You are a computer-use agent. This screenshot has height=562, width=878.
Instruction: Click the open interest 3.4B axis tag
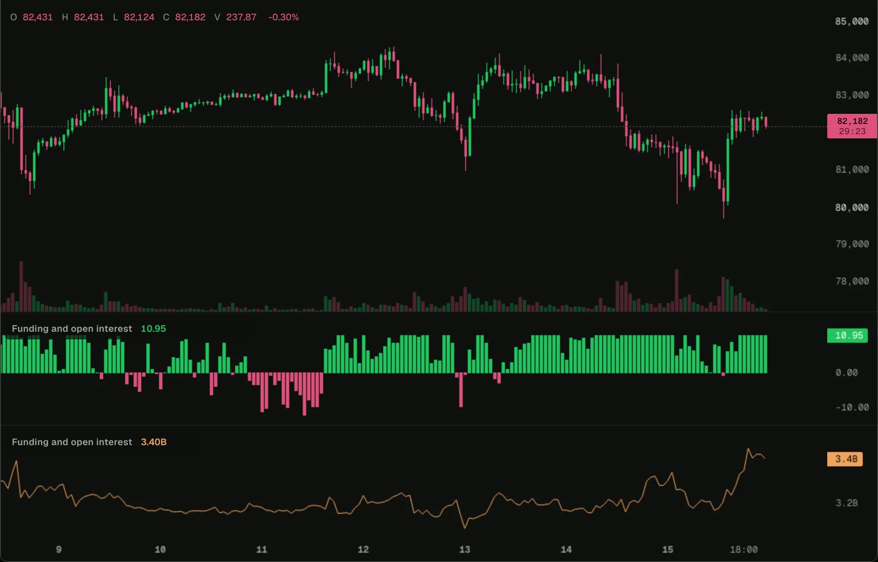[x=845, y=459]
